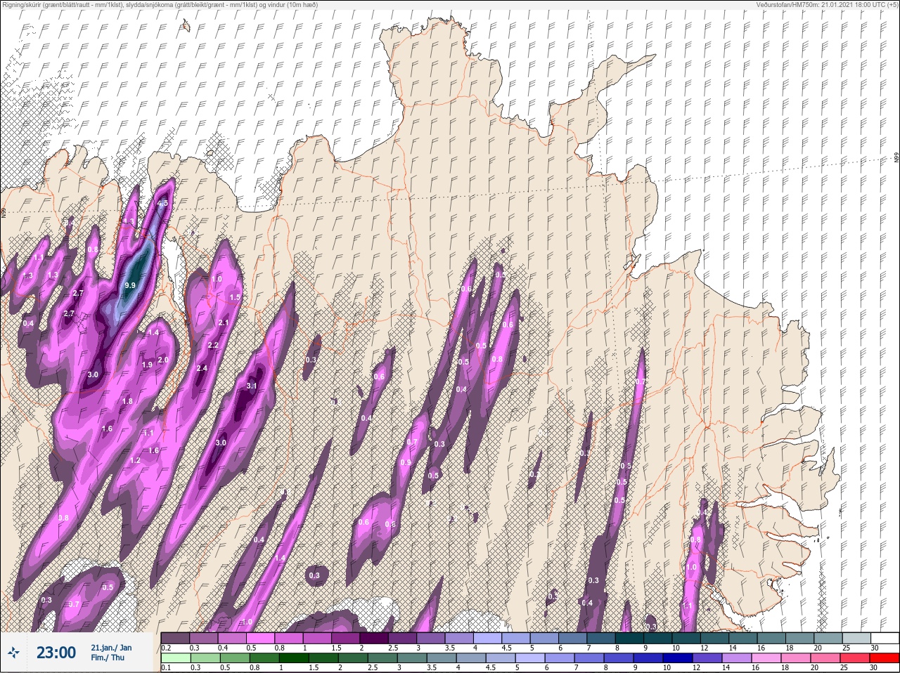Select the 1.9 precipitation value on the map
This screenshot has width=900, height=673.
[x=147, y=365]
